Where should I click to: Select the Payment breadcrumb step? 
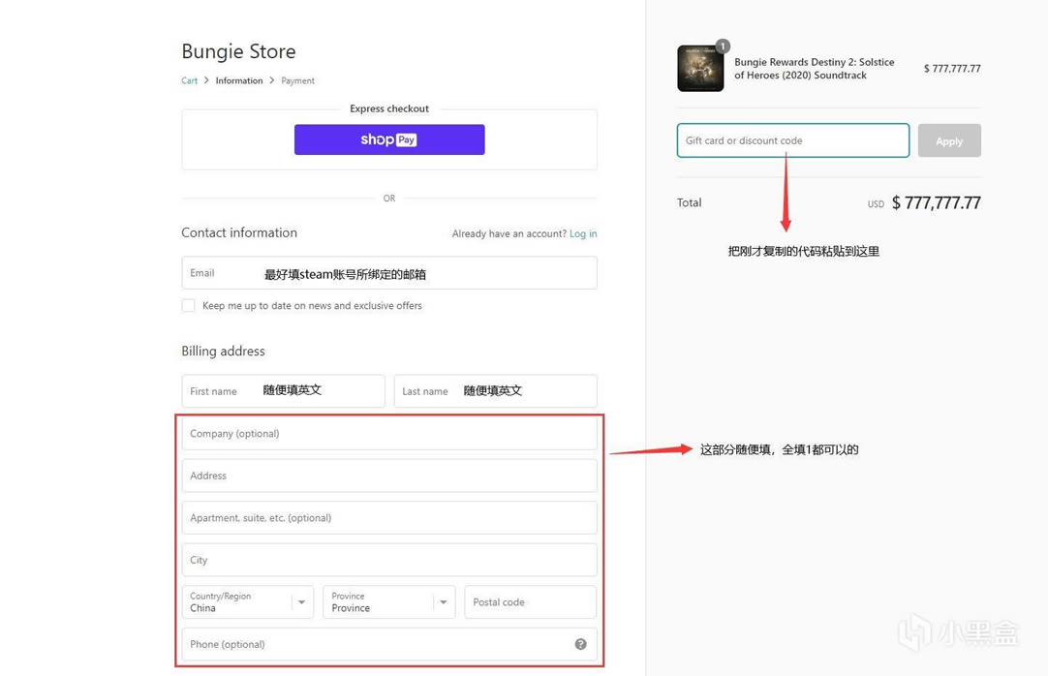click(x=297, y=80)
